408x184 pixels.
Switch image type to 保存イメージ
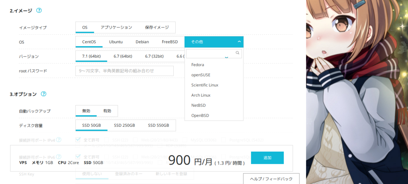(x=157, y=27)
